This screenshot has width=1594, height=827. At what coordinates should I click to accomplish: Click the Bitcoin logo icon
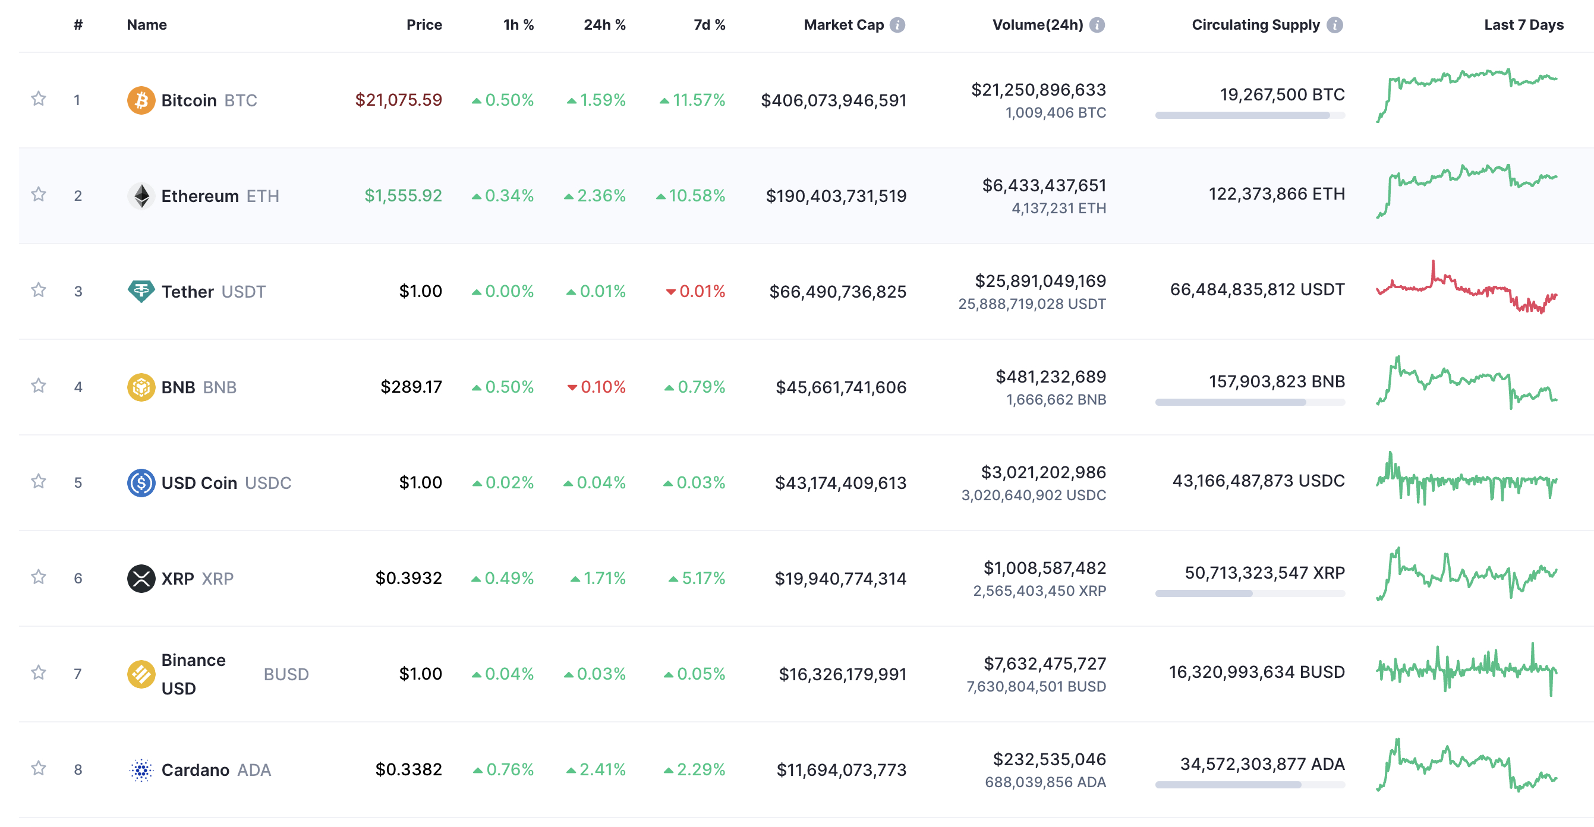(141, 100)
